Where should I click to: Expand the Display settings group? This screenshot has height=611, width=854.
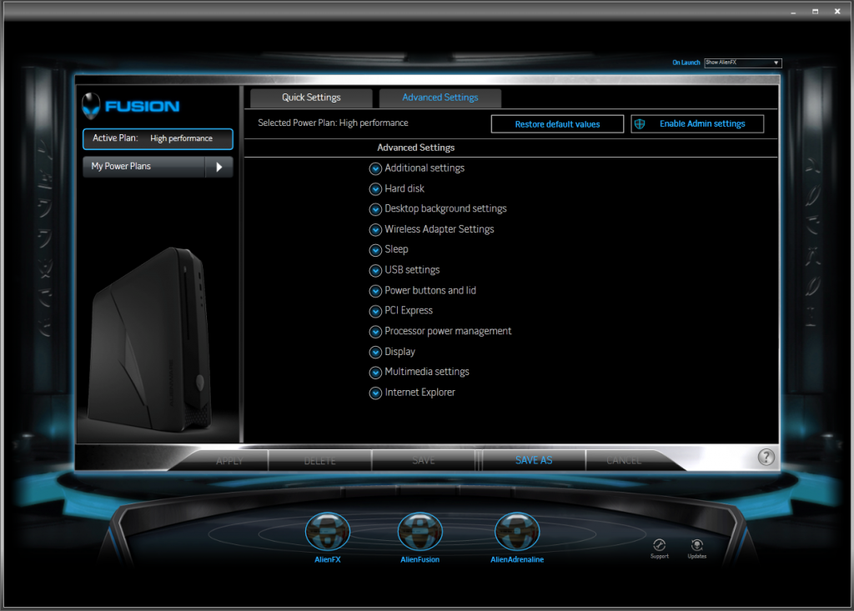(x=375, y=353)
